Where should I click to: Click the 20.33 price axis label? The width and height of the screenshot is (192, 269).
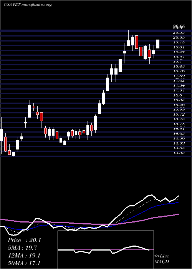point(179,33)
